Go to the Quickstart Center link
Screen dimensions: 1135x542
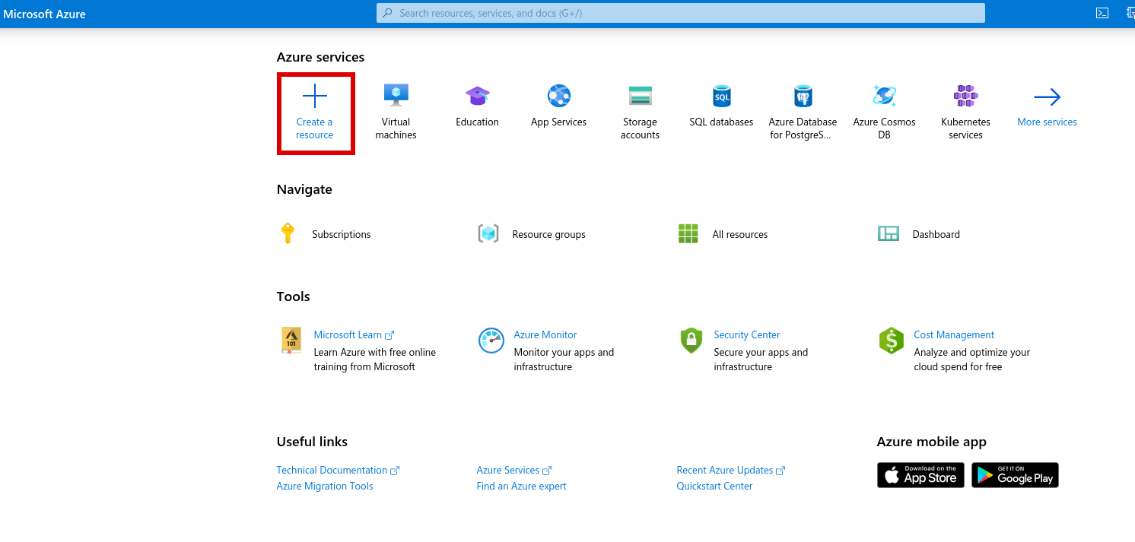click(715, 487)
